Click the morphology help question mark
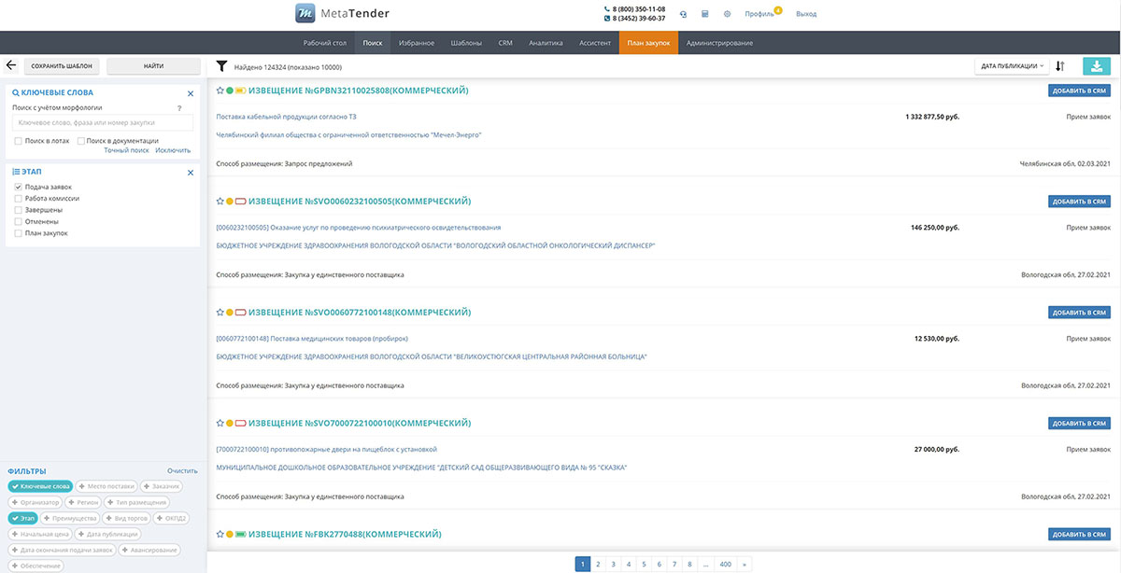 178,108
